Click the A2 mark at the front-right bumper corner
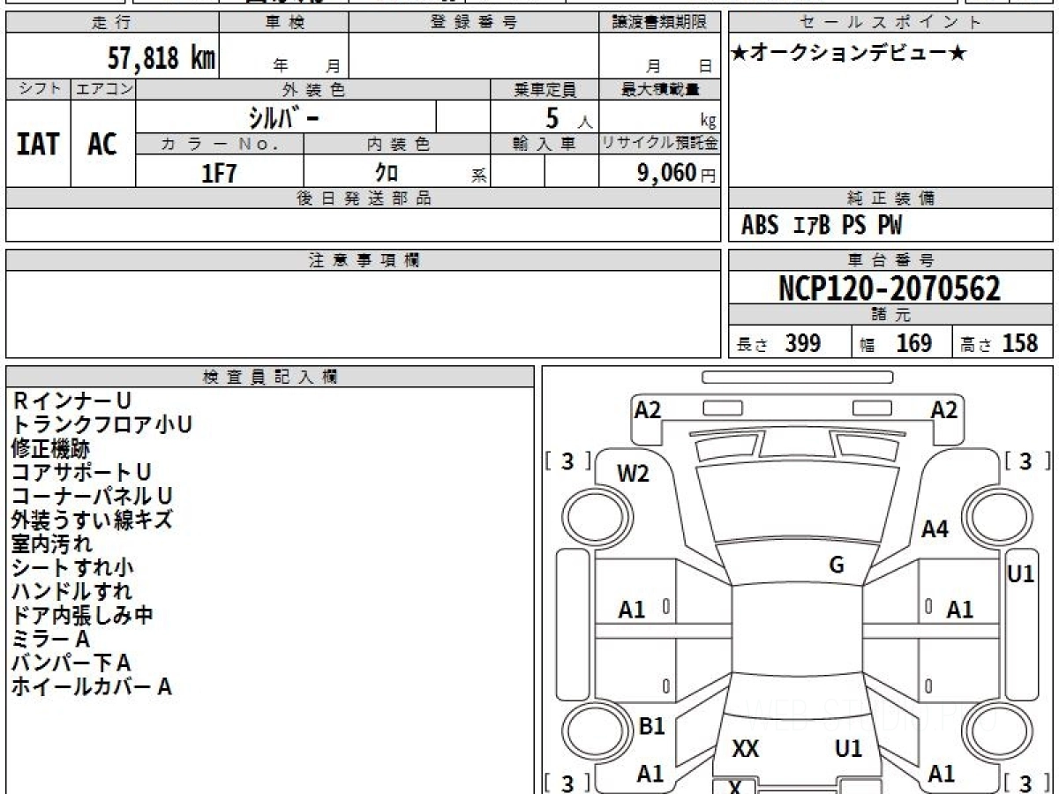 944,410
